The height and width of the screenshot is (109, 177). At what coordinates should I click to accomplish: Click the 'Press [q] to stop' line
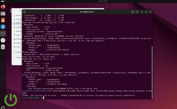38,57
